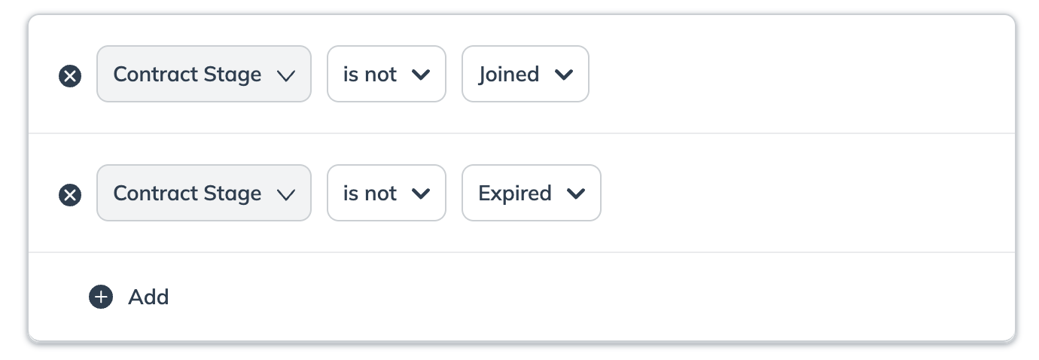Open the Joined value dropdown
The width and height of the screenshot is (1039, 360).
point(525,74)
